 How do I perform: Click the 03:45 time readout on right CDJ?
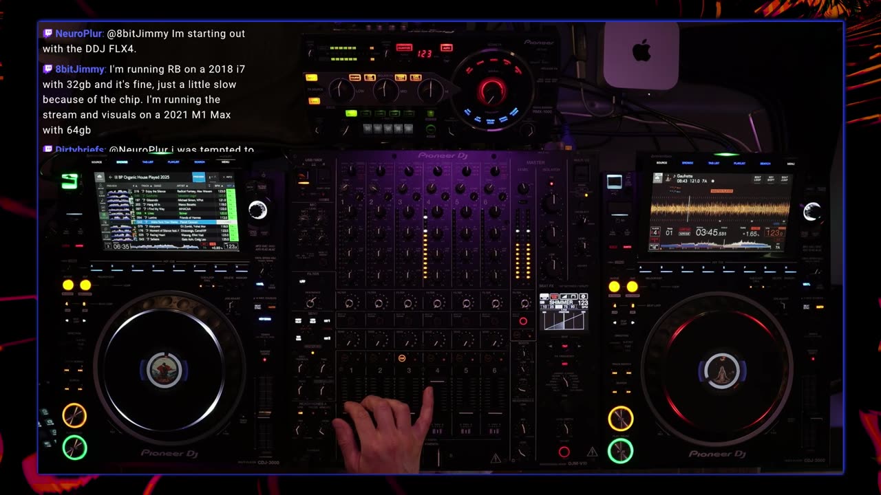pyautogui.click(x=711, y=232)
